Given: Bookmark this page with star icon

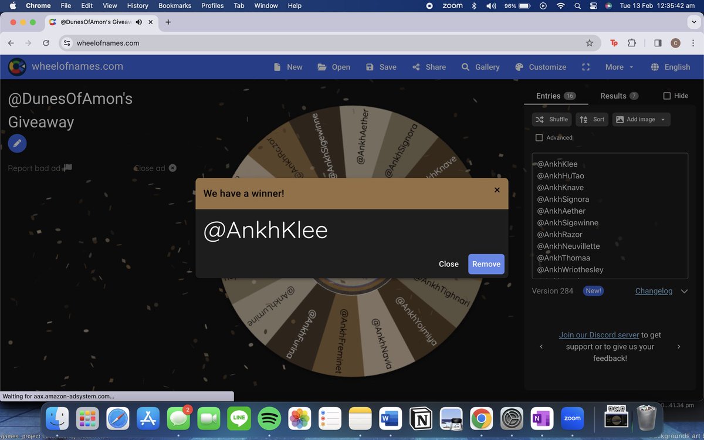Looking at the screenshot, I should click(590, 43).
